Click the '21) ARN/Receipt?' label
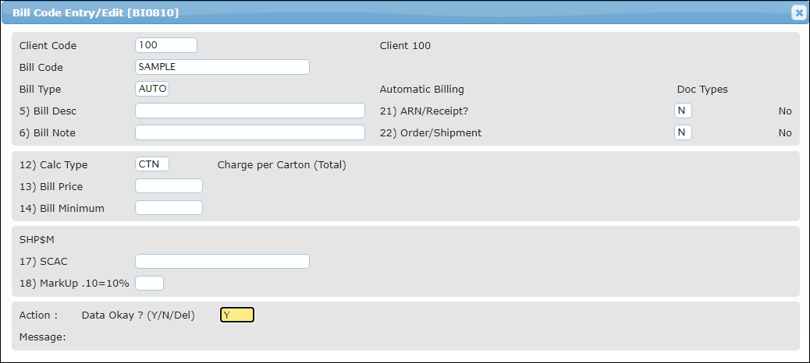 [x=424, y=111]
